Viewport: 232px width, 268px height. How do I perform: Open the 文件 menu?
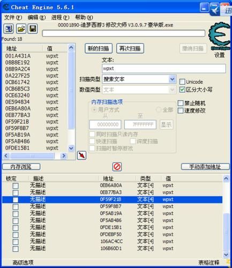(x=13, y=18)
